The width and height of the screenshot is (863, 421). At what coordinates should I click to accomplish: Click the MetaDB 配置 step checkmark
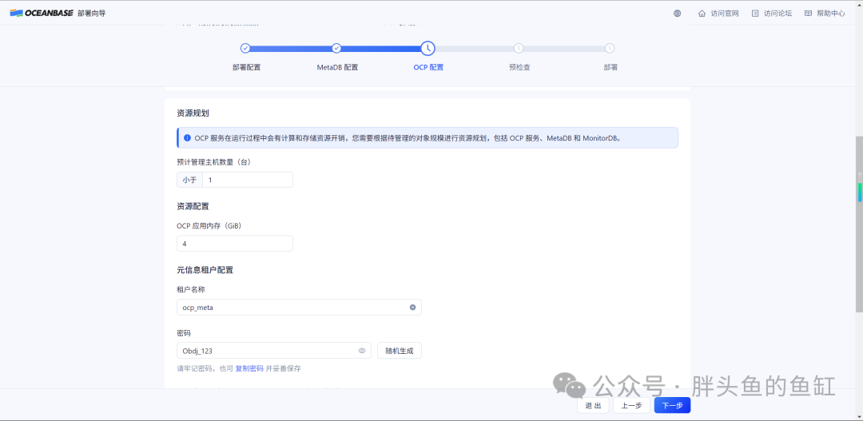click(x=337, y=49)
